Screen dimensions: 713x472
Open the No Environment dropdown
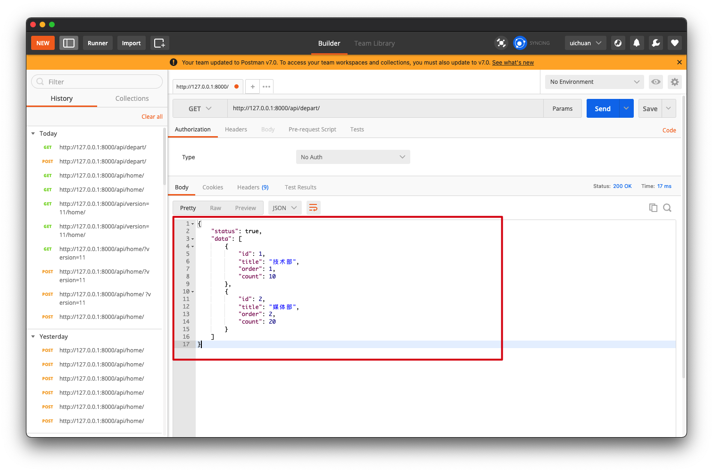coord(595,82)
